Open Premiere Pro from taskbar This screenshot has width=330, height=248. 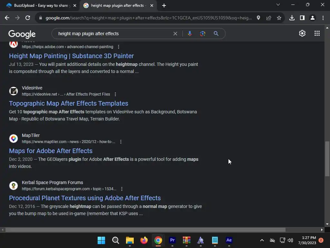[172, 240]
